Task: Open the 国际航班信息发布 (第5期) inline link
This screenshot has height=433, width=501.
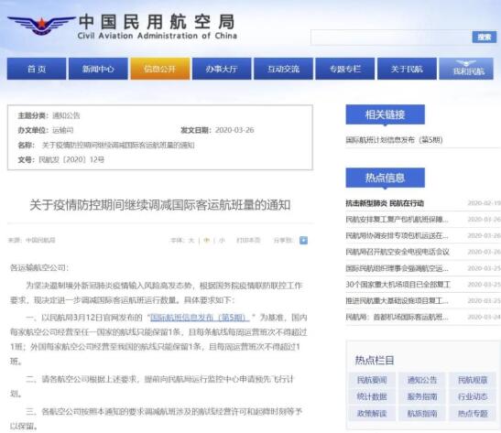Action: click(200, 318)
